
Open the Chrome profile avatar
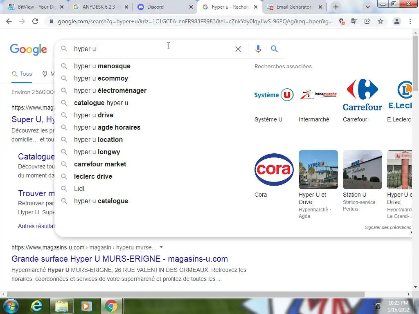[397, 21]
